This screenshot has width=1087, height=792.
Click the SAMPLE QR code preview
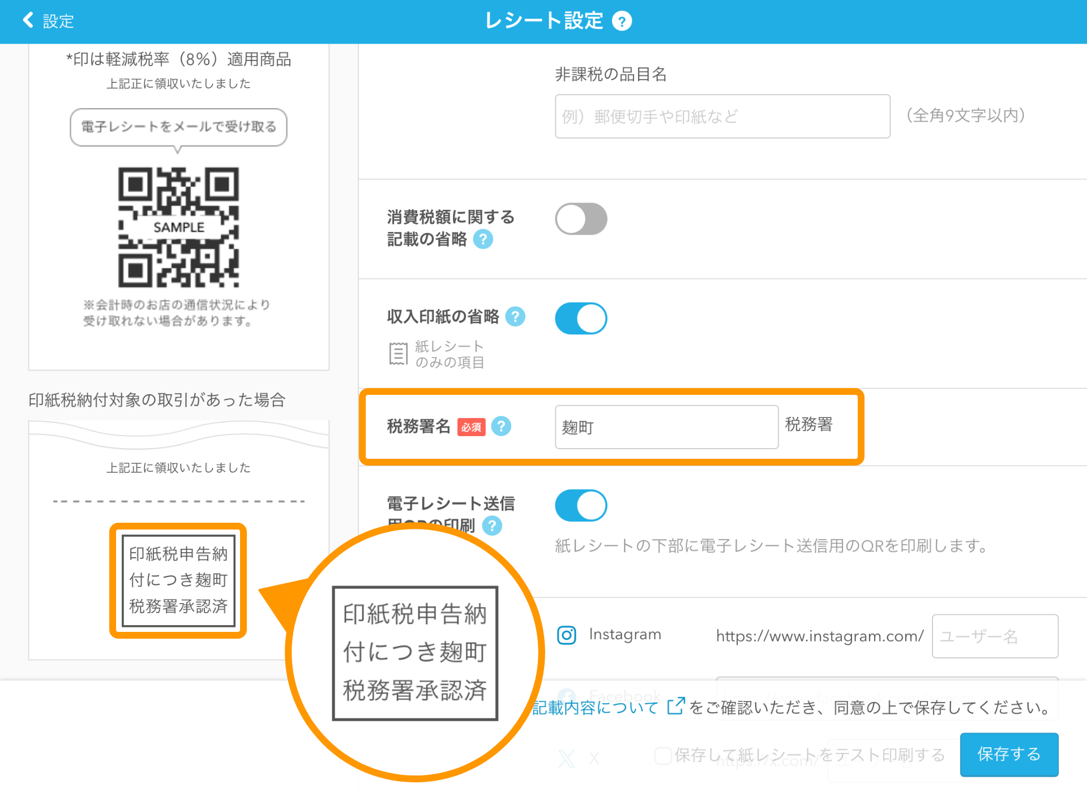pyautogui.click(x=178, y=227)
